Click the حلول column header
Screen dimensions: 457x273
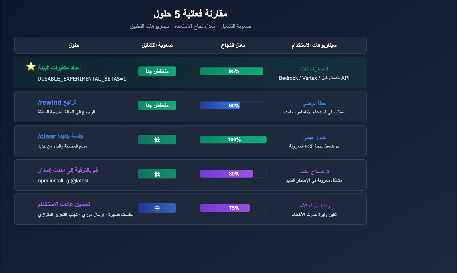pyautogui.click(x=74, y=45)
